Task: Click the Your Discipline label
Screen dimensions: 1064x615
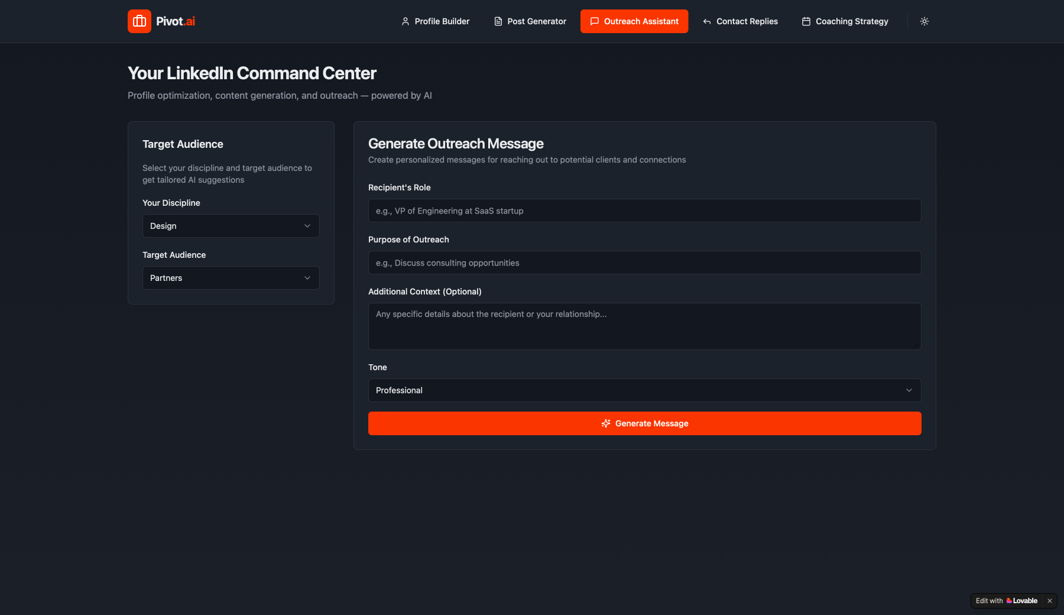Action: 171,203
